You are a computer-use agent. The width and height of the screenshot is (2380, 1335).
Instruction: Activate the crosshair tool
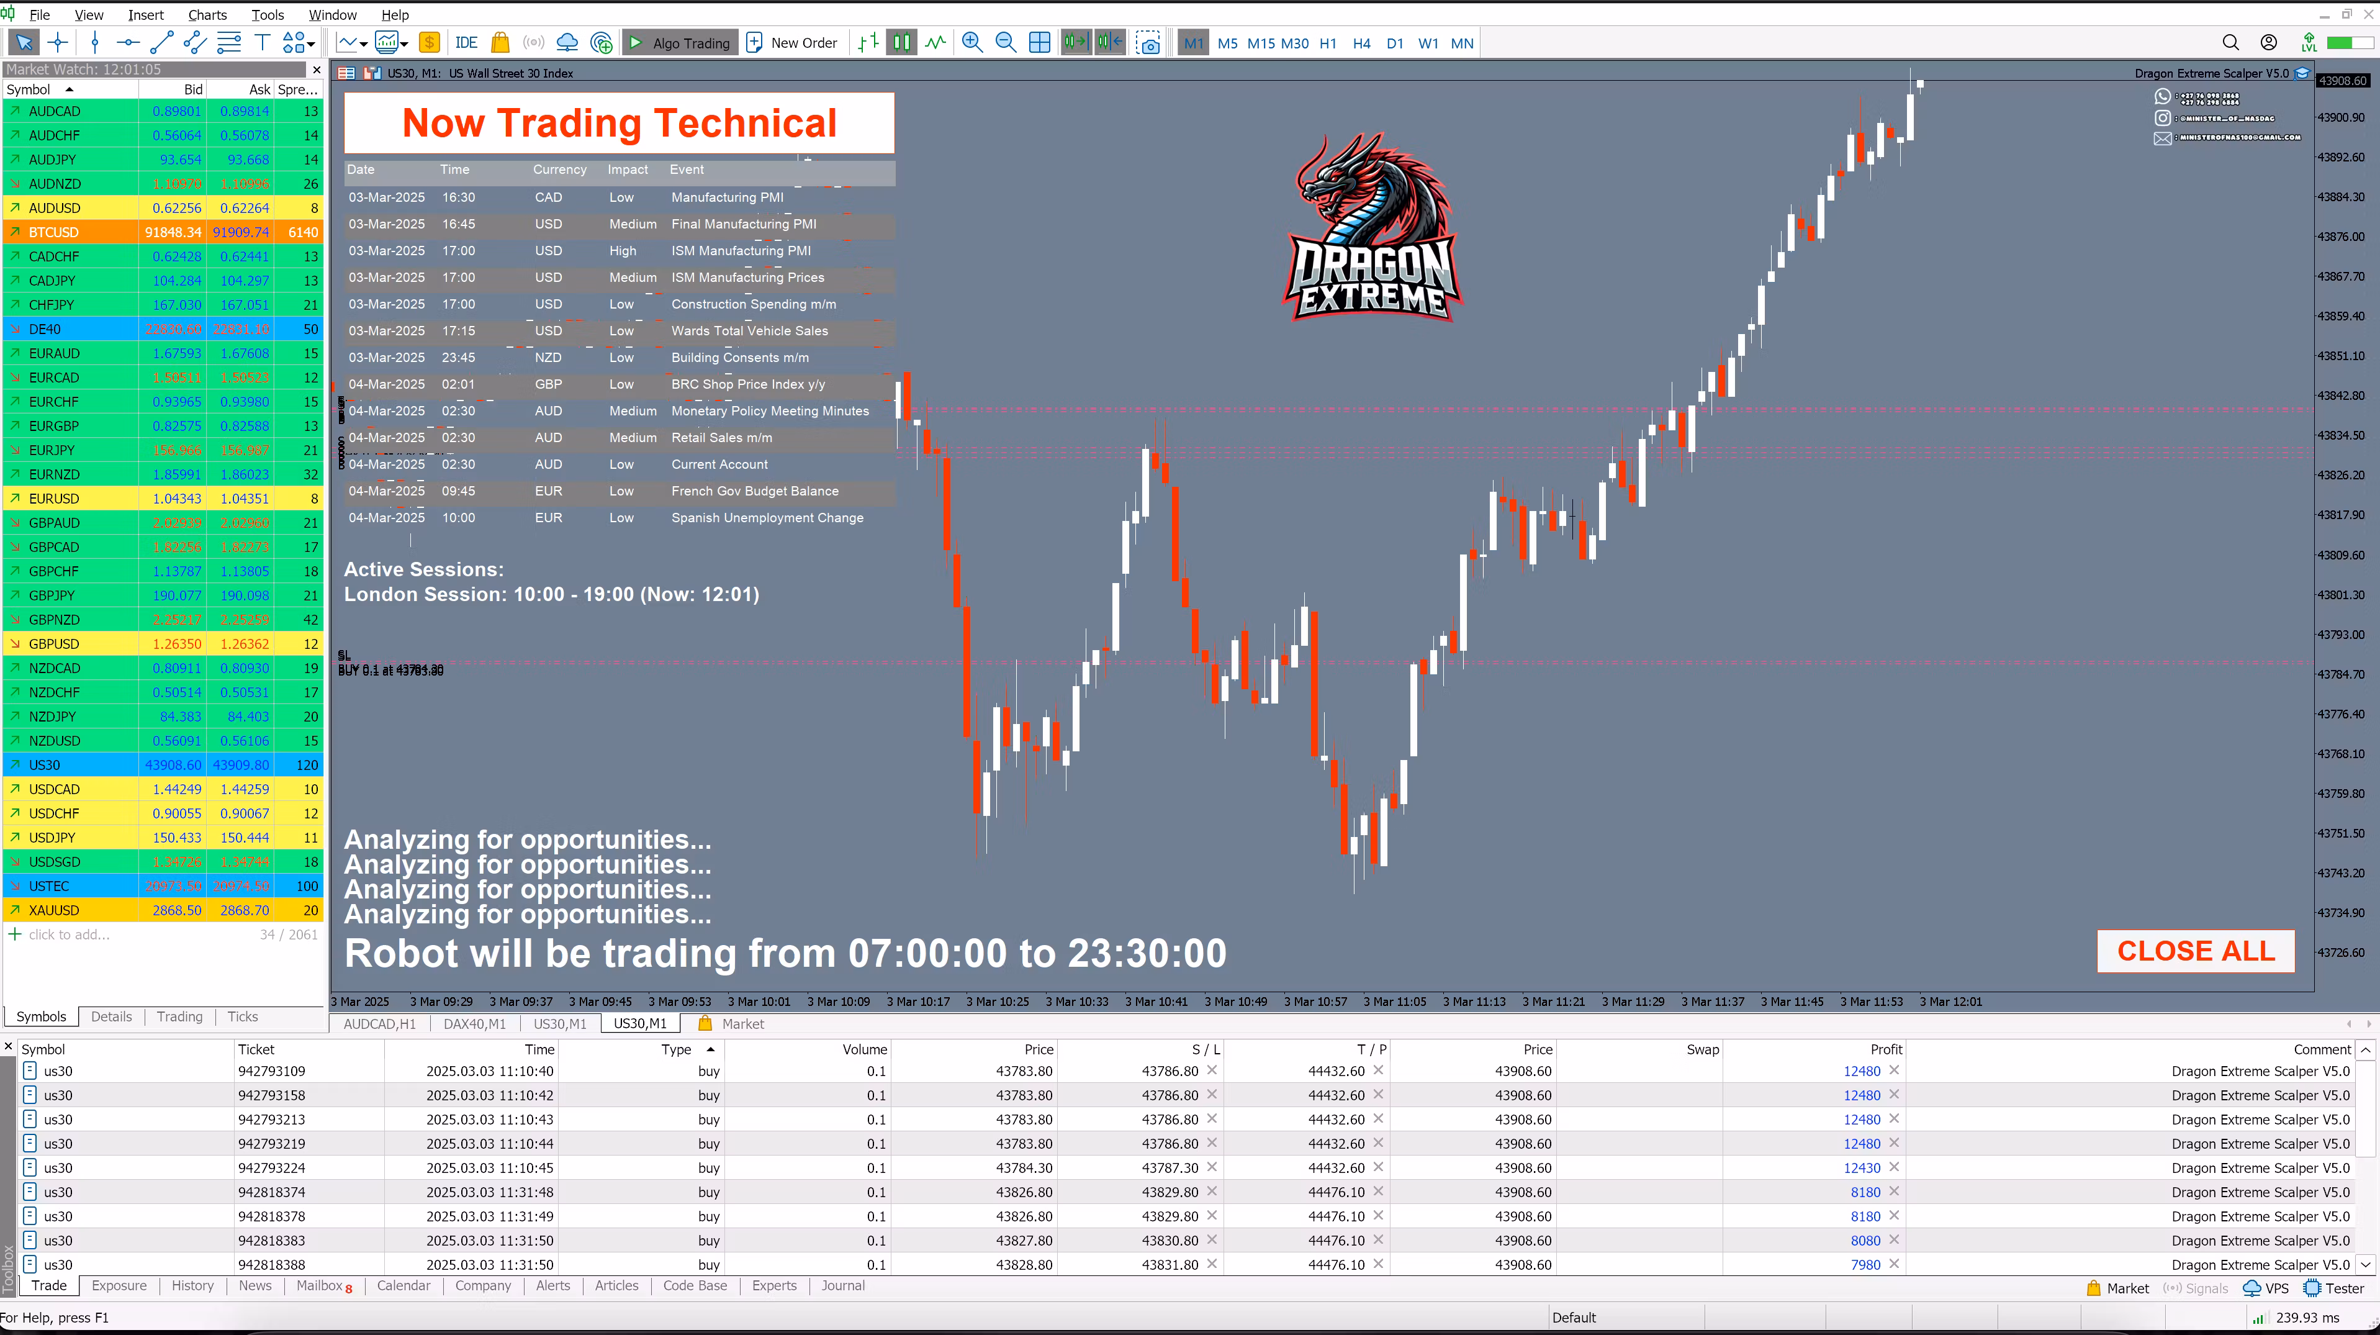tap(58, 42)
